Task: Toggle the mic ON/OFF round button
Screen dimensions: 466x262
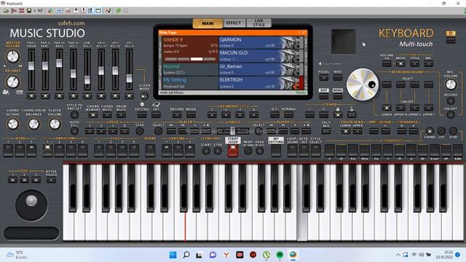Action: click(451, 115)
